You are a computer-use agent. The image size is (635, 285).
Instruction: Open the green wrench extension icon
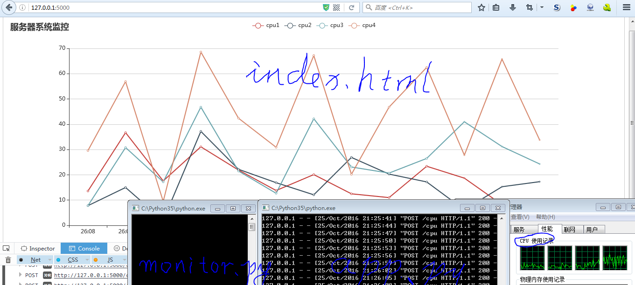(x=607, y=7)
